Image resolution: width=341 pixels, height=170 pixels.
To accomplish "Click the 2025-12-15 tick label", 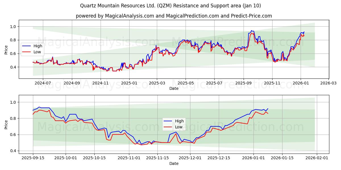I will [x=219, y=158].
